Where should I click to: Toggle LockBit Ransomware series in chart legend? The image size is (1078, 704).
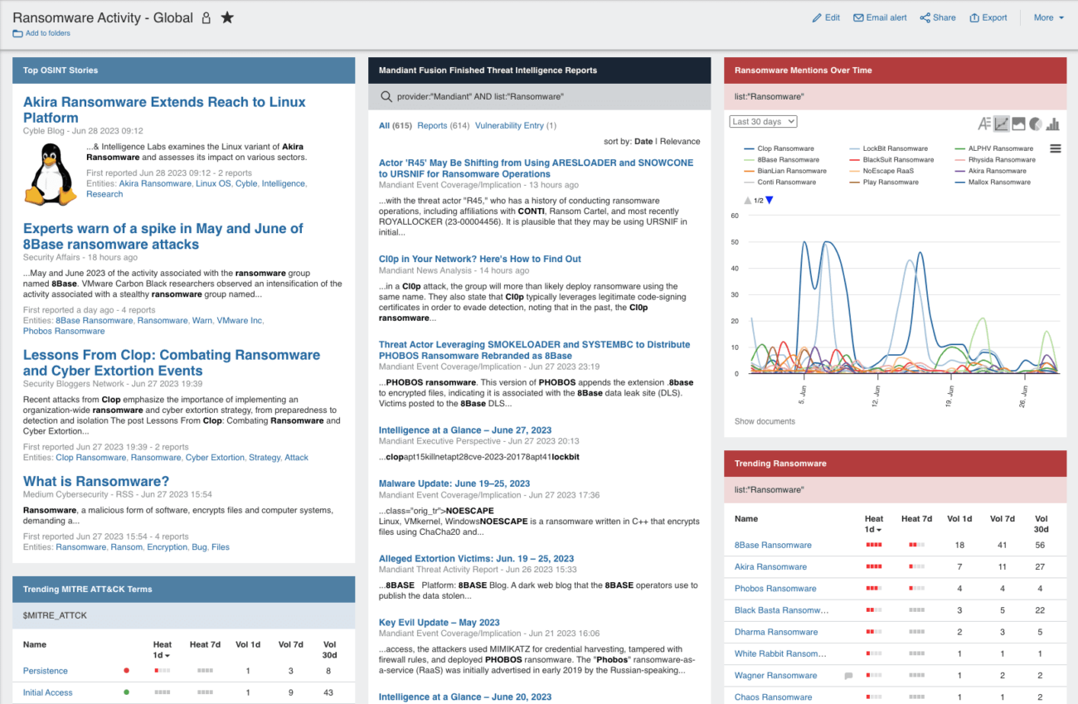[889, 148]
